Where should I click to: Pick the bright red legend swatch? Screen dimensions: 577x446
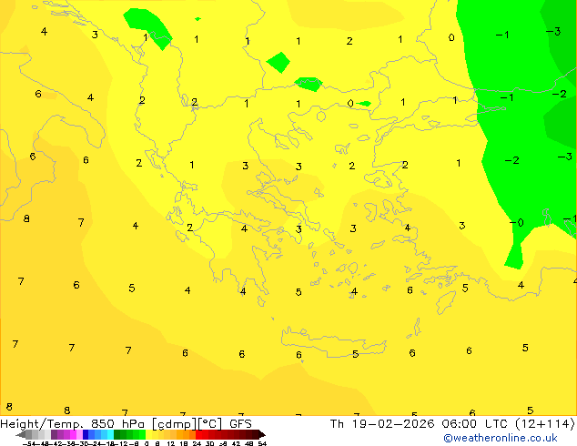(x=198, y=434)
